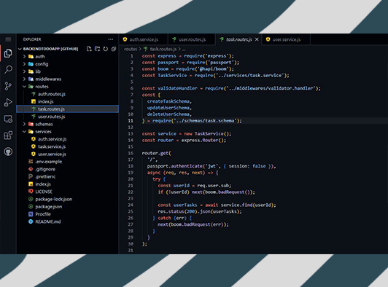Open the Extensions view icon
The width and height of the screenshot is (388, 287).
tap(8, 135)
